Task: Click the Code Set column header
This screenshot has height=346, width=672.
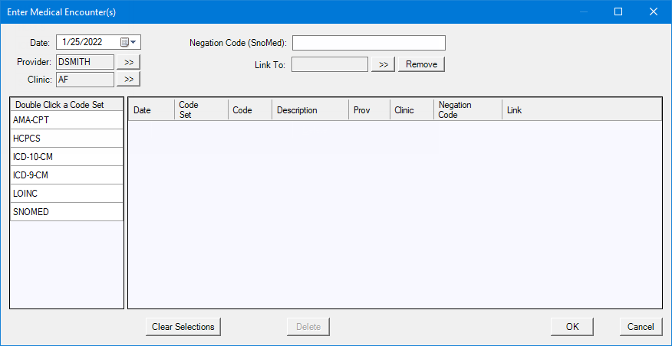Action: click(x=200, y=110)
